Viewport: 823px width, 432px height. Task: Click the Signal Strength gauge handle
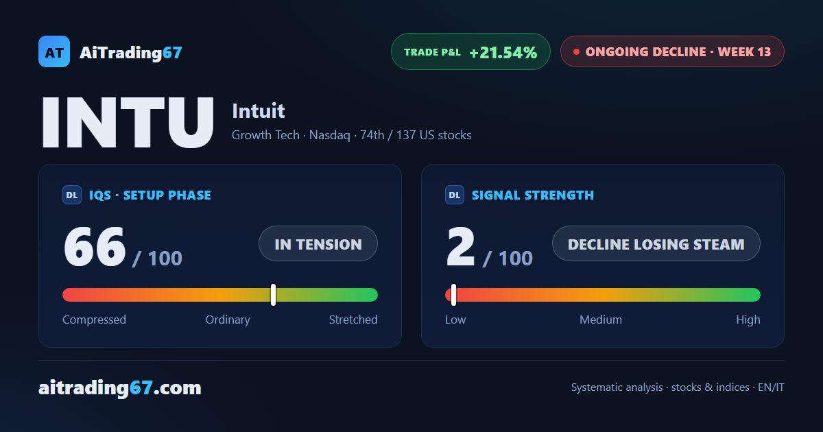click(x=453, y=295)
